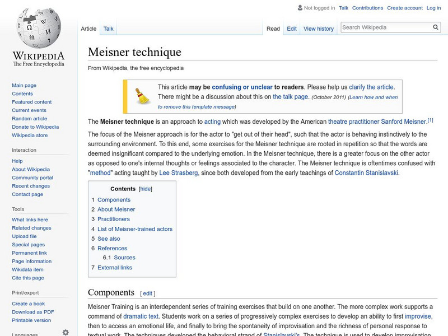The height and width of the screenshot is (336, 448).
Task: Open the Edit tab
Action: coord(292,29)
